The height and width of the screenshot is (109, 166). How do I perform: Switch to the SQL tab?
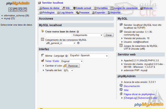tap(66, 8)
